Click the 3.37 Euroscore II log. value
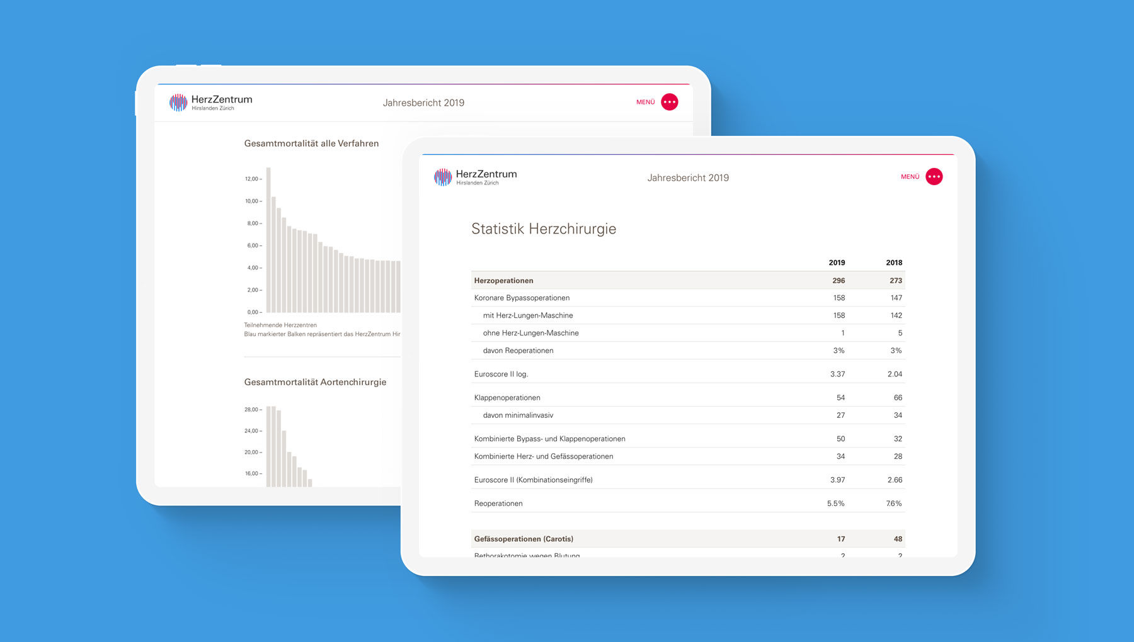This screenshot has height=642, width=1134. tap(837, 374)
